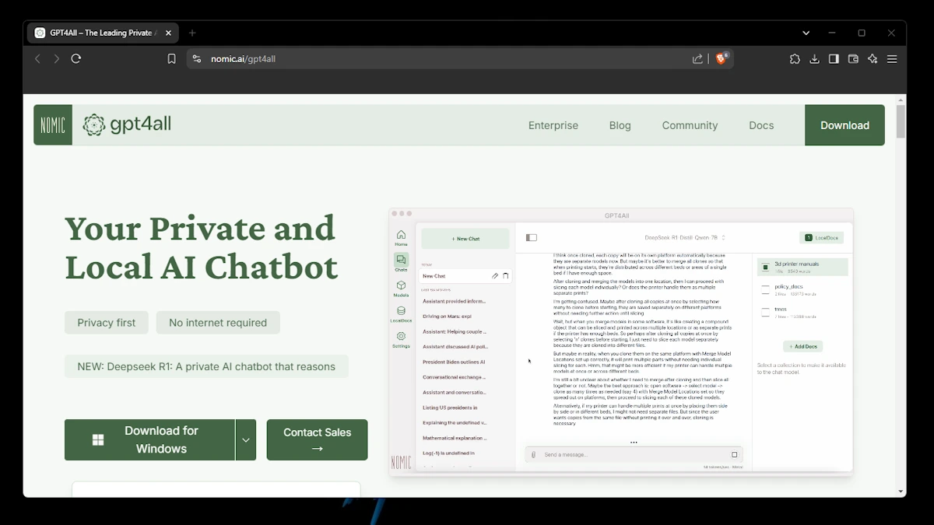
Task: Click the Contact Sales button
Action: pyautogui.click(x=317, y=440)
